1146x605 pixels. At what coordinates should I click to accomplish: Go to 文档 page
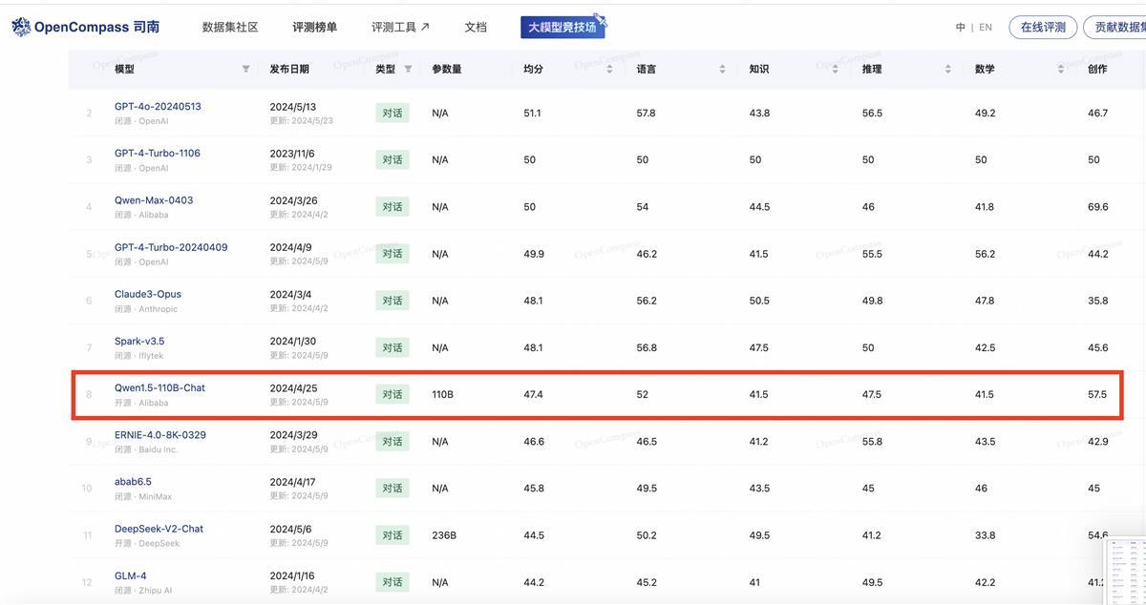tap(476, 28)
